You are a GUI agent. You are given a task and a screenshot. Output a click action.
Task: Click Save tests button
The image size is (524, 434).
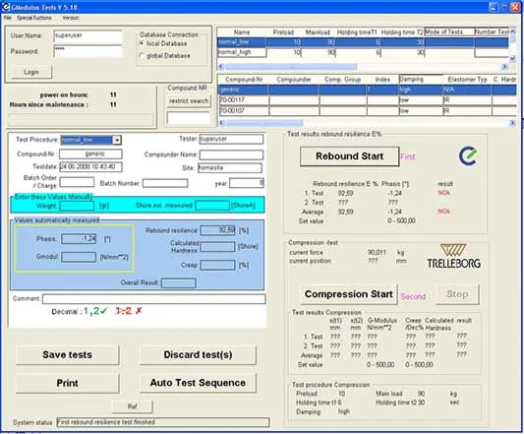pyautogui.click(x=67, y=354)
